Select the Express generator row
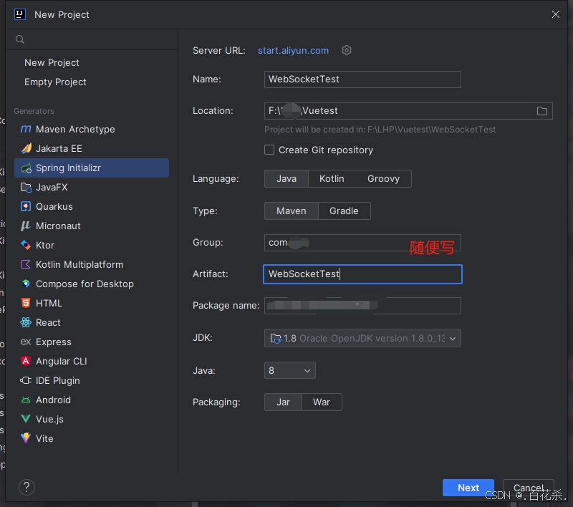The width and height of the screenshot is (573, 507). pyautogui.click(x=92, y=342)
